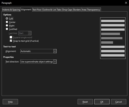Click the Reset button
Screen dimensions: 129x107
click(x=85, y=102)
